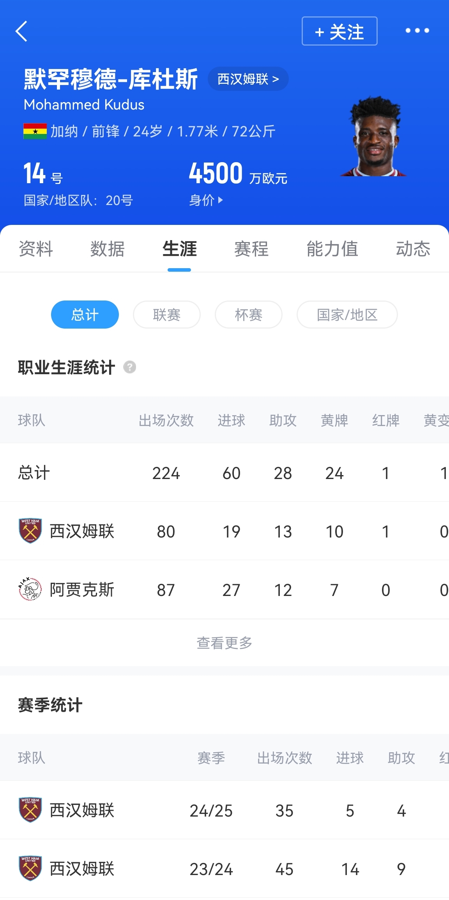Switch to the 能力值 tab
This screenshot has width=449, height=900.
pyautogui.click(x=332, y=249)
